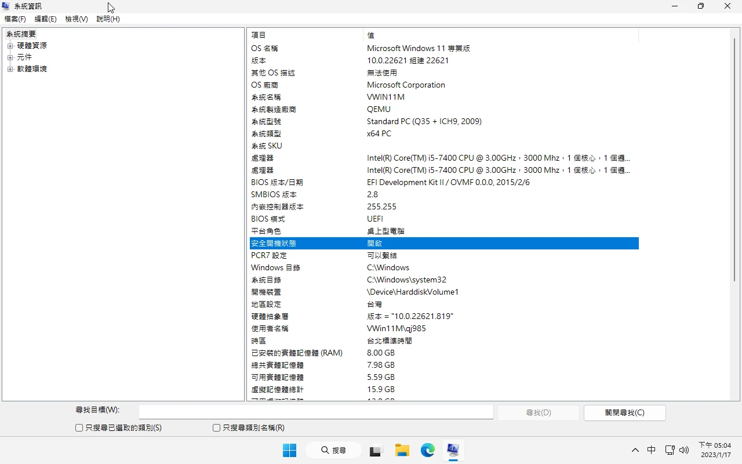Open Task View on the taskbar
This screenshot has height=464, width=742.
pyautogui.click(x=376, y=450)
